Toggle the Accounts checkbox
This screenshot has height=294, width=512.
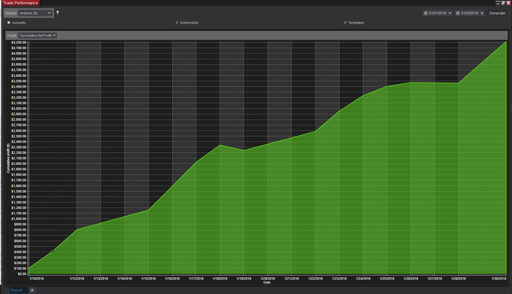(9, 22)
